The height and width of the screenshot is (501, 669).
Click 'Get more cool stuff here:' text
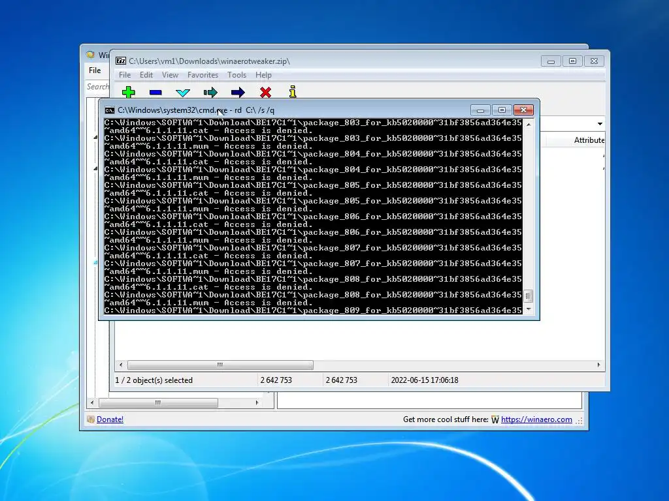coord(446,419)
